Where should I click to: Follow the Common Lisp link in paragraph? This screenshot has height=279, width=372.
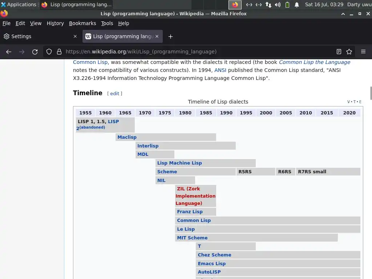point(90,62)
